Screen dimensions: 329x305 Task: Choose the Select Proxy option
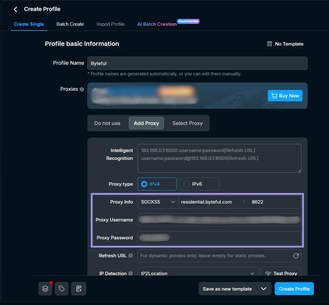pyautogui.click(x=187, y=123)
